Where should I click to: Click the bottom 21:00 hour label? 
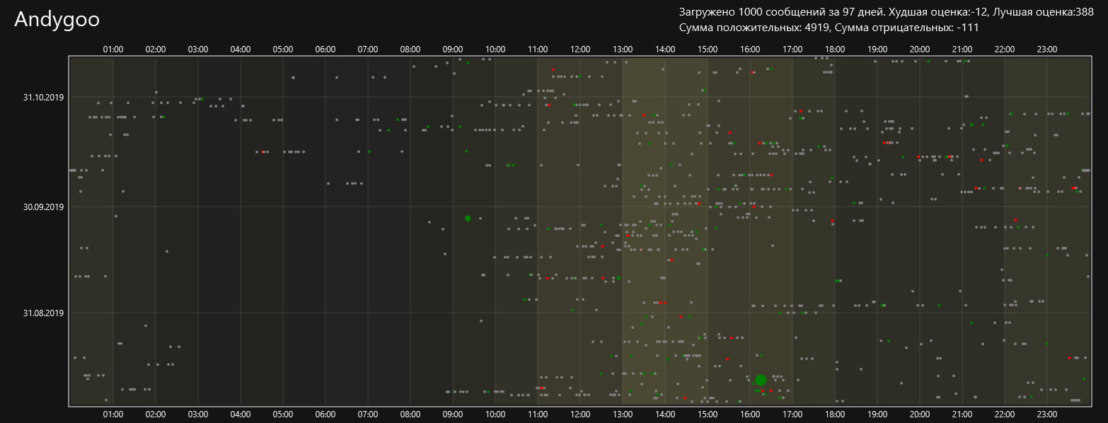click(x=962, y=414)
